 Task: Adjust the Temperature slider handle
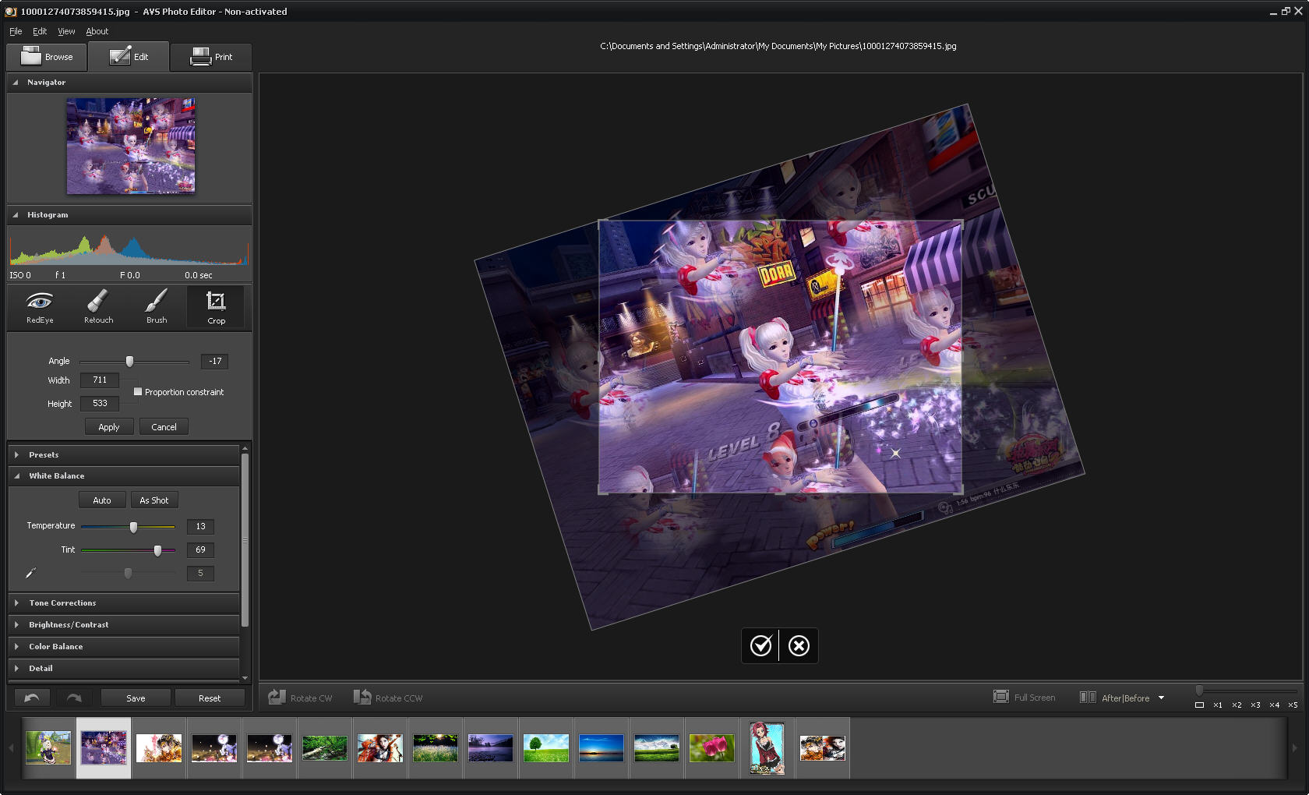pos(133,527)
